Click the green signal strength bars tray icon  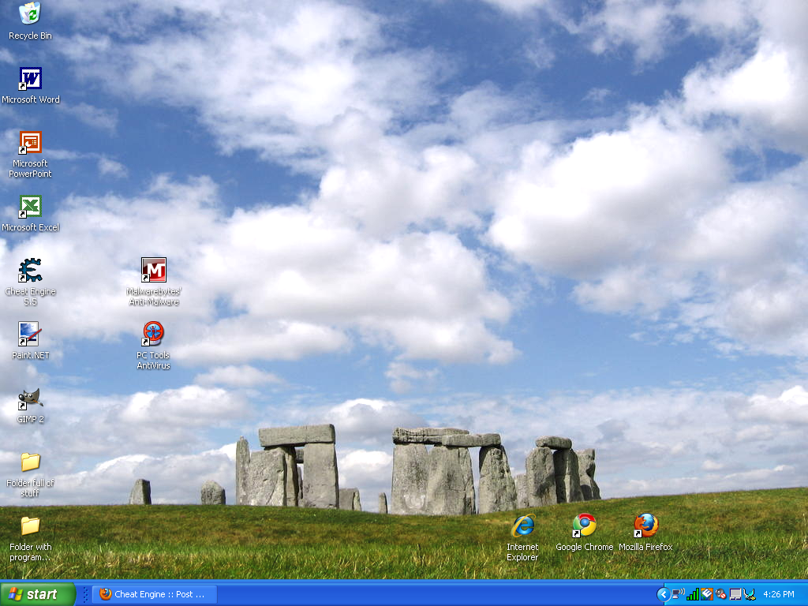(693, 595)
